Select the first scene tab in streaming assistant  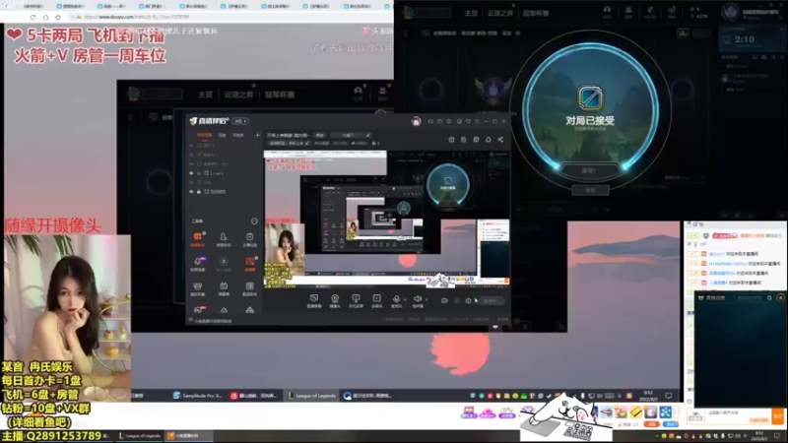(x=204, y=135)
